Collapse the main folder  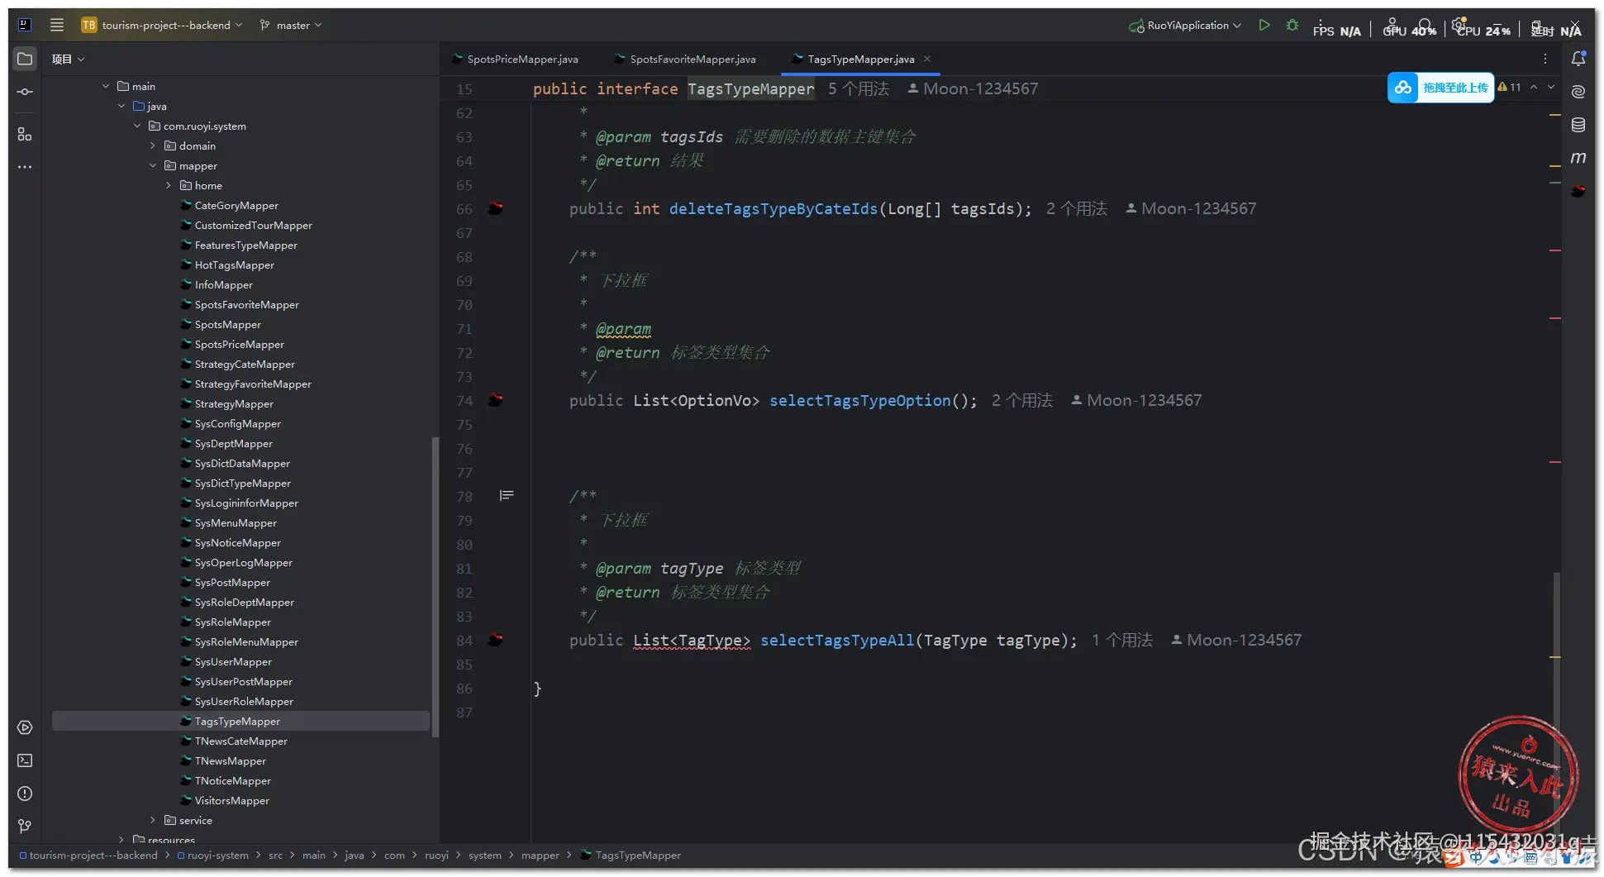point(106,86)
